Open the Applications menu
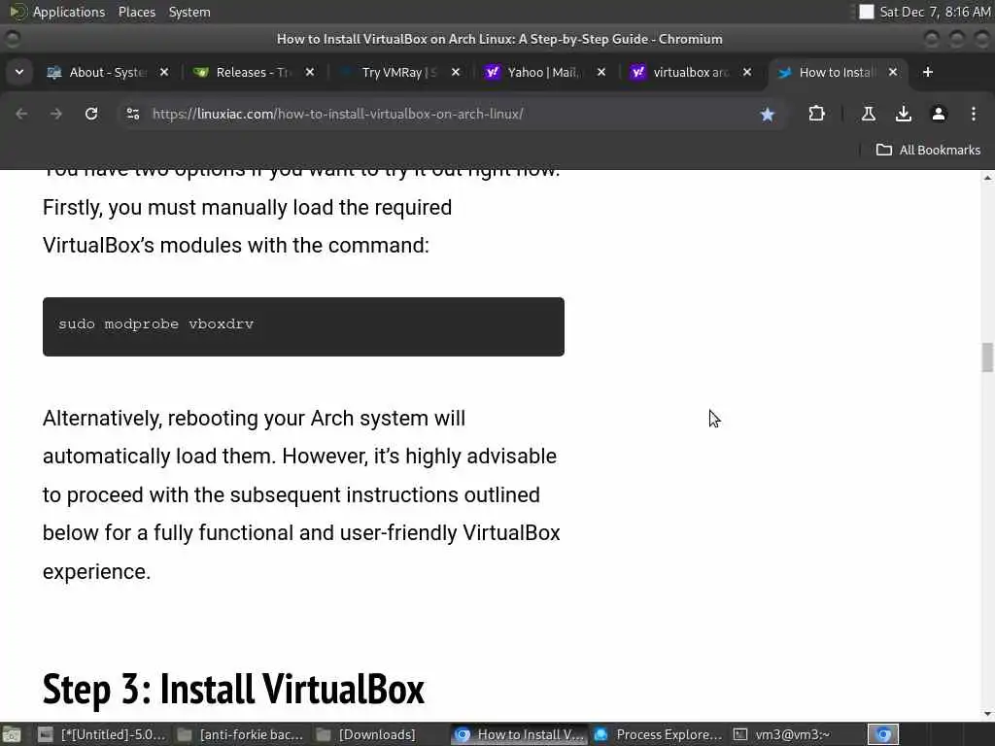Viewport: 995px width, 746px height. click(69, 12)
